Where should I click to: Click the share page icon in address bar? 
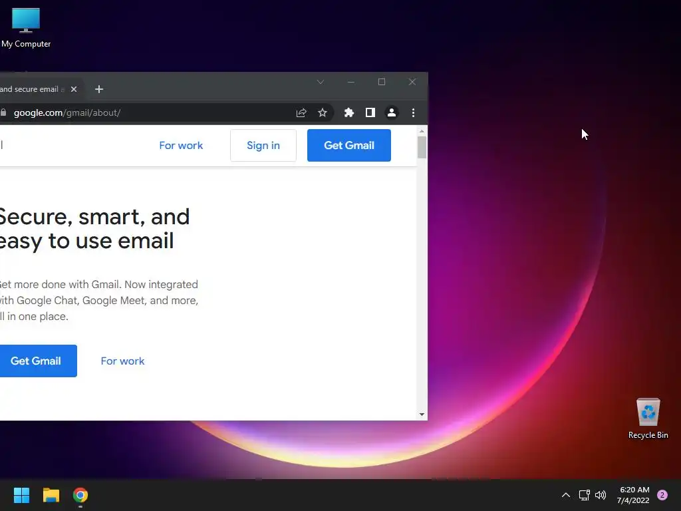click(301, 113)
